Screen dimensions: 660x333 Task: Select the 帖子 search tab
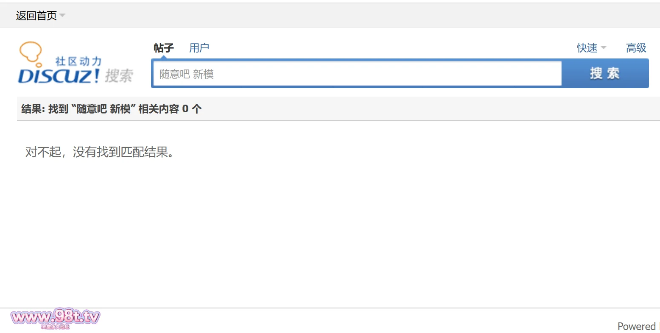pyautogui.click(x=164, y=48)
